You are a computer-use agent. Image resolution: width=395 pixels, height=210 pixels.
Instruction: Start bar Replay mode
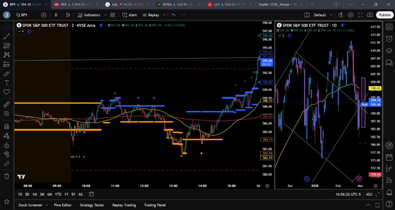click(x=151, y=15)
